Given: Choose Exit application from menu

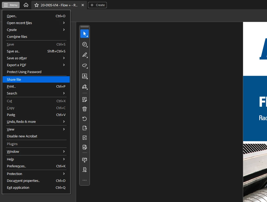Looking at the screenshot, I should click(x=36, y=187).
